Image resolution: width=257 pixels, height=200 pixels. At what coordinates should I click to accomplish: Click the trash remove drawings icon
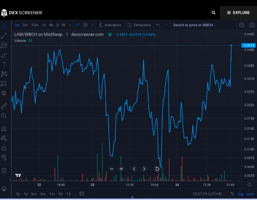click(4, 171)
